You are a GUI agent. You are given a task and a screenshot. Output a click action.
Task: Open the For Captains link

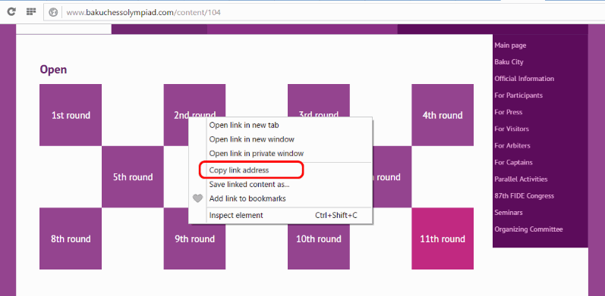click(x=514, y=163)
